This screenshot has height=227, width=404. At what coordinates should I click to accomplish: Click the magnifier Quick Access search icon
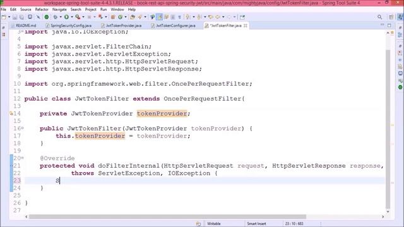(380, 17)
